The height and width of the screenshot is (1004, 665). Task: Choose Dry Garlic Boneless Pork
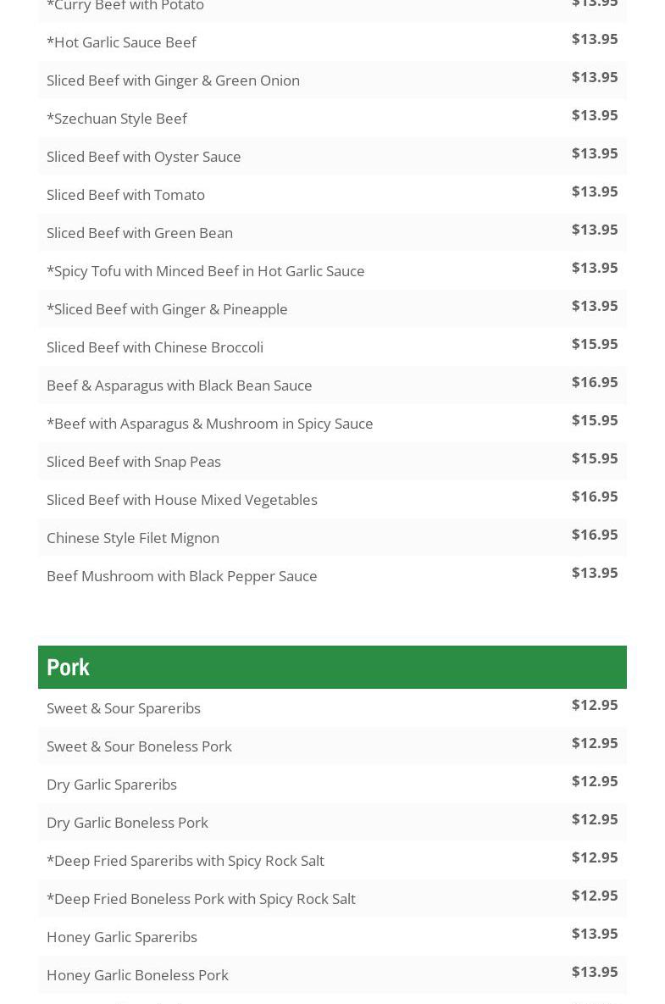coord(127,823)
